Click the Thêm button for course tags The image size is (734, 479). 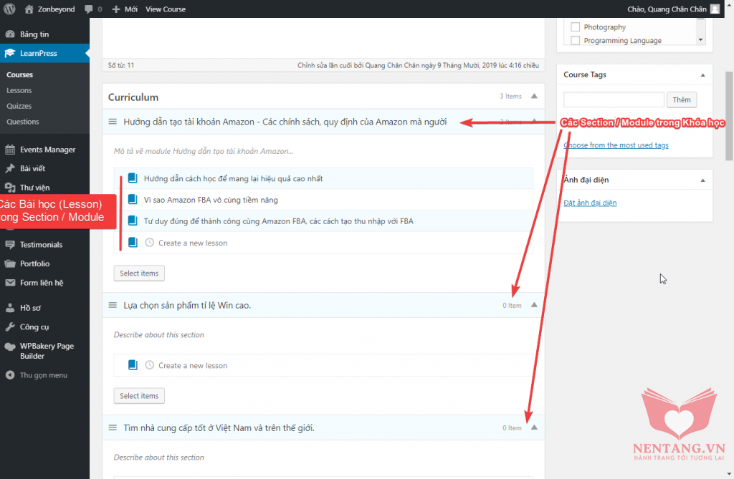[682, 100]
